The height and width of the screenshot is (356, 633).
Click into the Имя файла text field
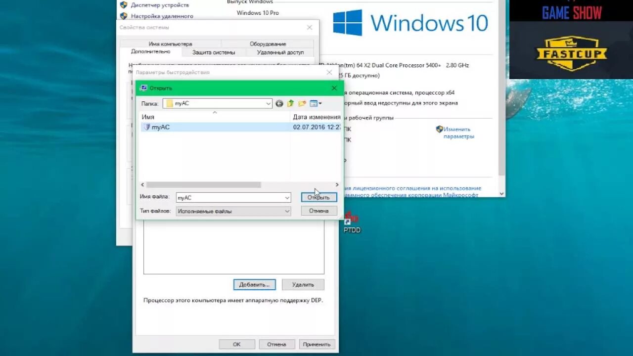230,198
